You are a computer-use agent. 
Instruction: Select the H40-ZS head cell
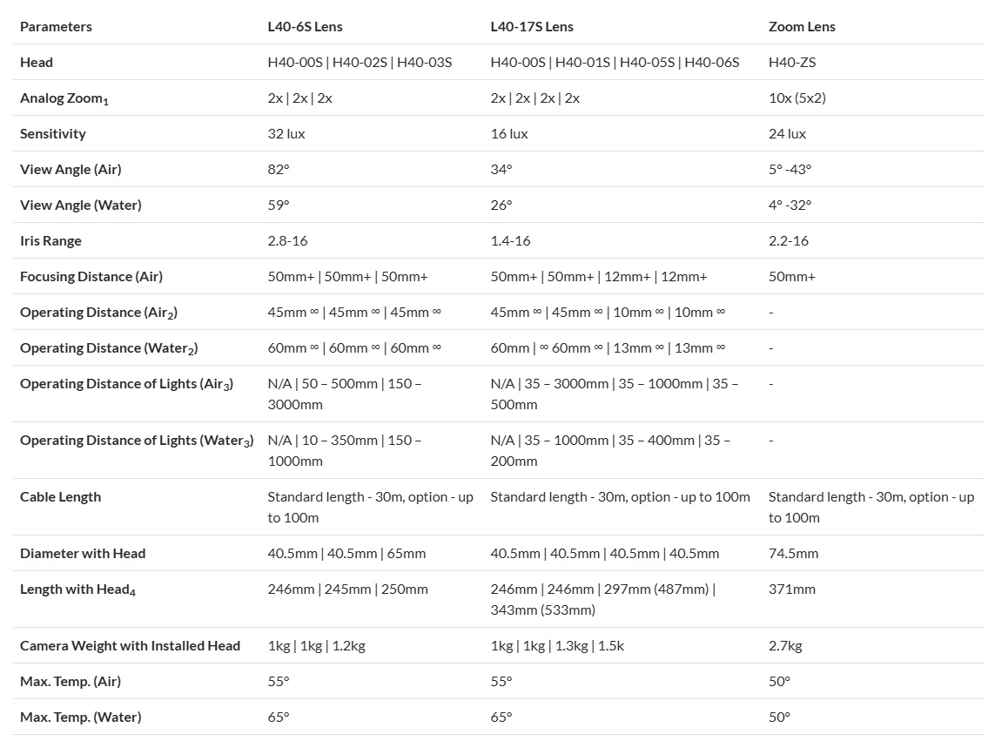791,63
